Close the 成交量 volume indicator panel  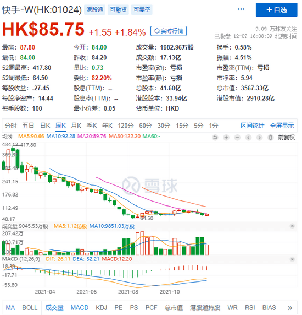(x=292, y=226)
